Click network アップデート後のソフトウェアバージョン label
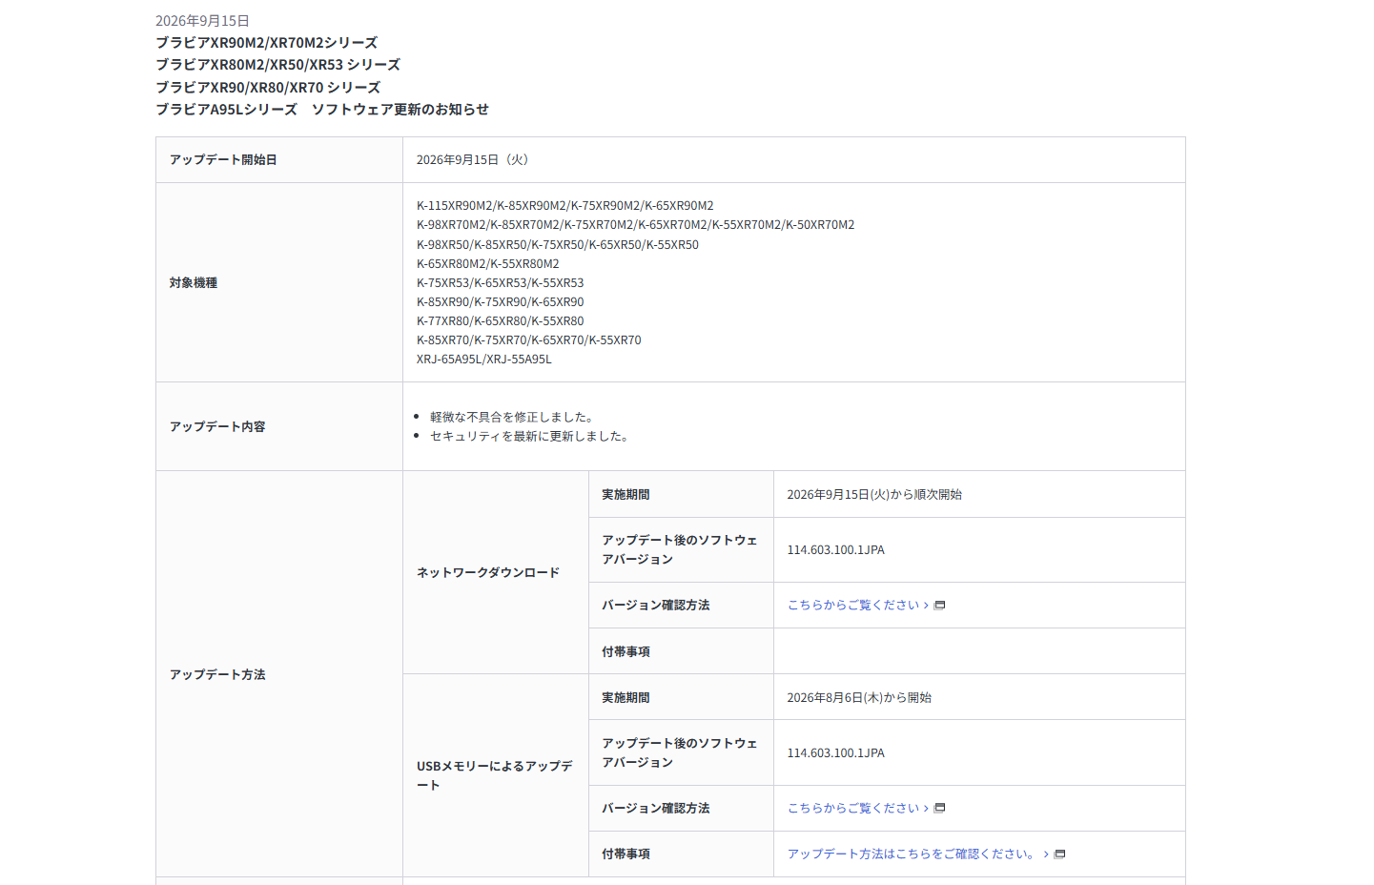Viewport: 1374px width, 885px height. (x=680, y=550)
